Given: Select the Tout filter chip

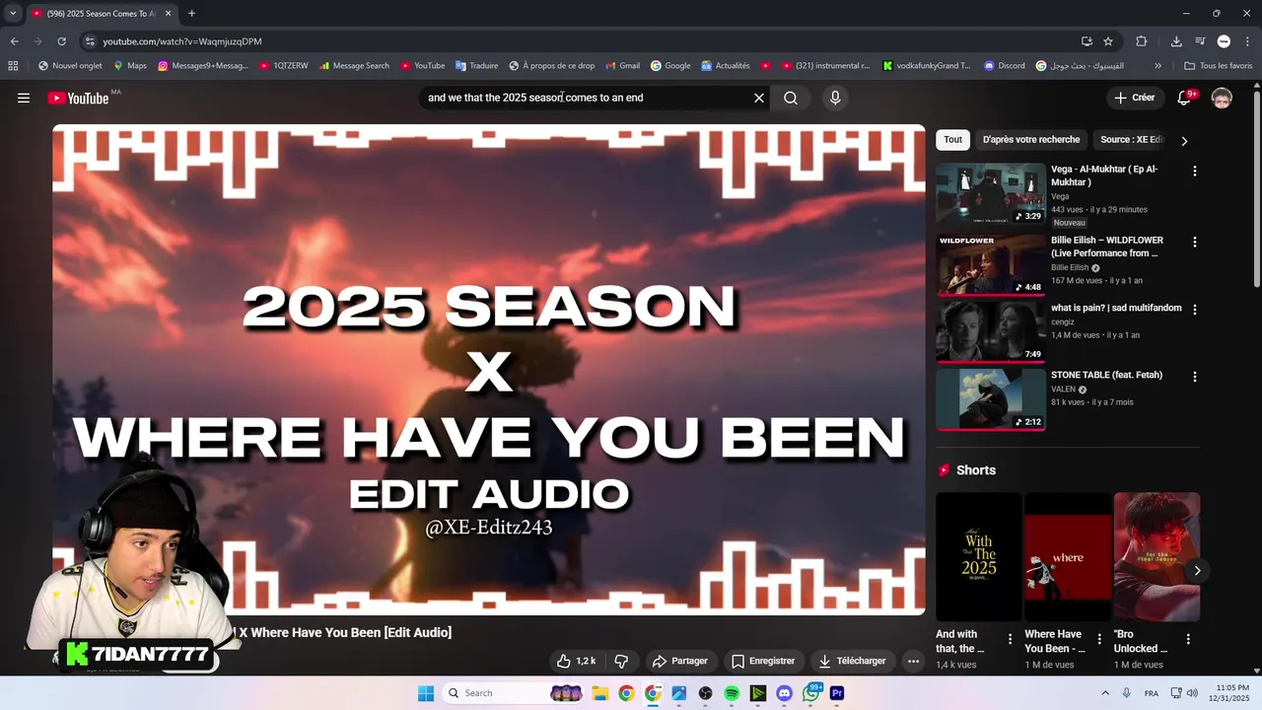Looking at the screenshot, I should (x=952, y=140).
